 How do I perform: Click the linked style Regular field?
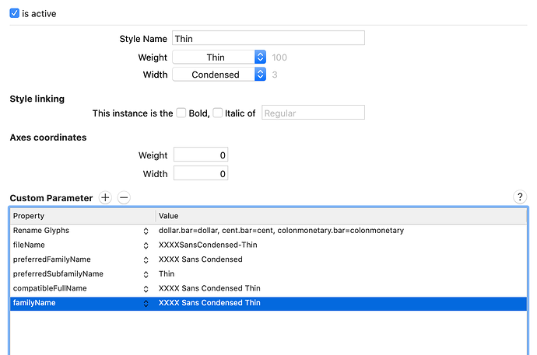pyautogui.click(x=313, y=113)
